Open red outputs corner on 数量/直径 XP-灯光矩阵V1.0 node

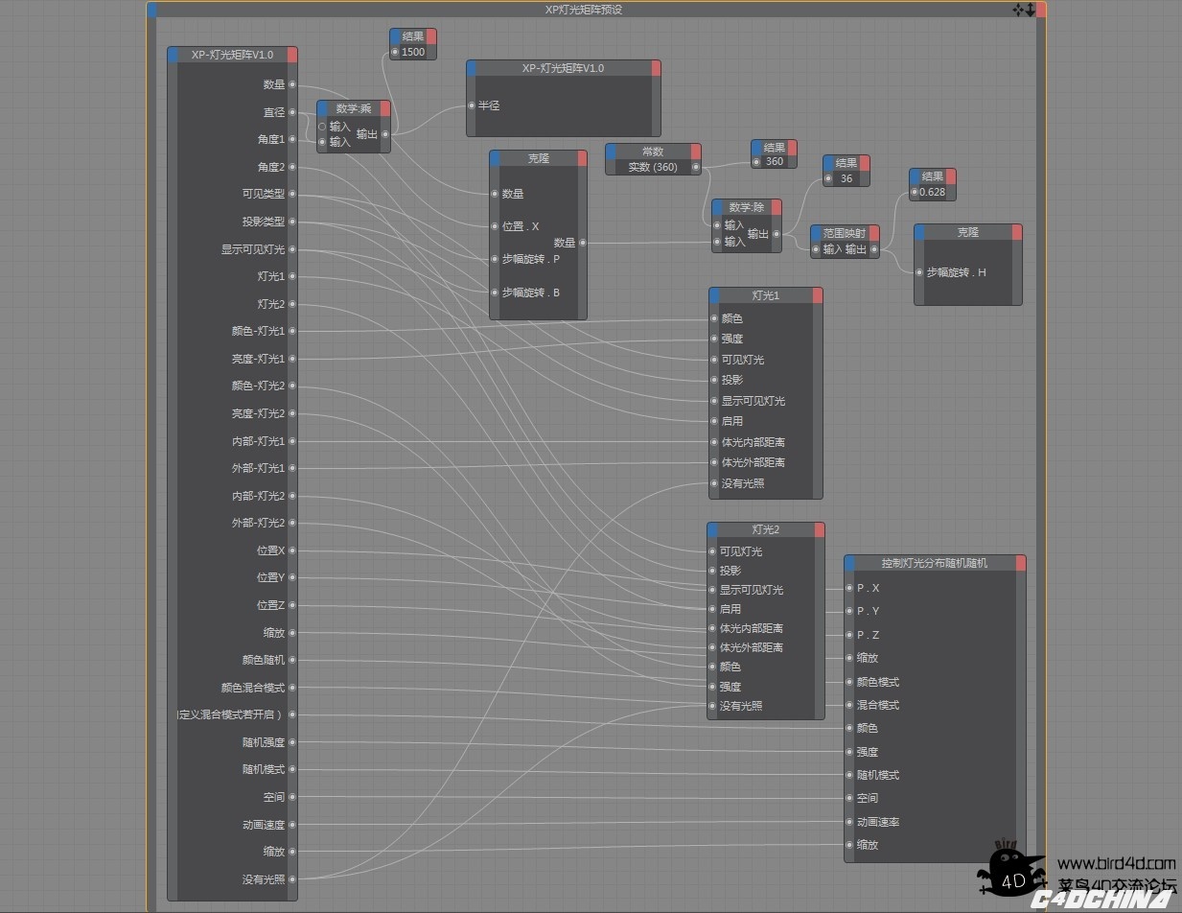tap(292, 55)
